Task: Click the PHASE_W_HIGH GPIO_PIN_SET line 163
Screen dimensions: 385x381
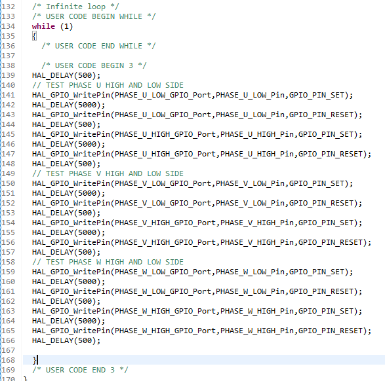Action: click(197, 311)
